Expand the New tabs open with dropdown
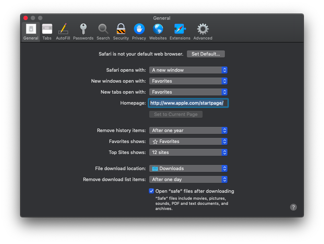 click(x=188, y=92)
